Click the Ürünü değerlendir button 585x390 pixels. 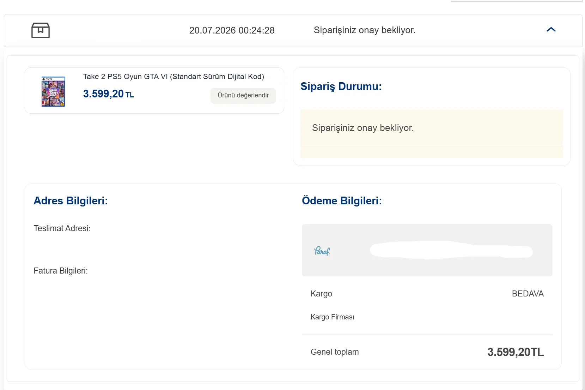pos(243,96)
